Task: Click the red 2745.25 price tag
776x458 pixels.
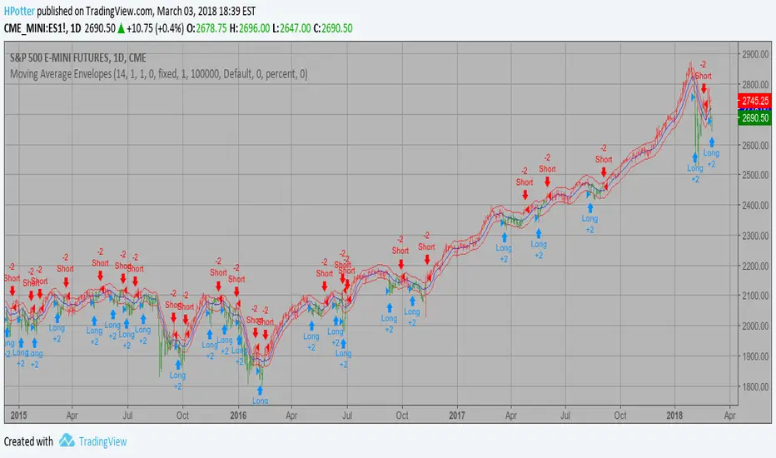Action: [754, 101]
